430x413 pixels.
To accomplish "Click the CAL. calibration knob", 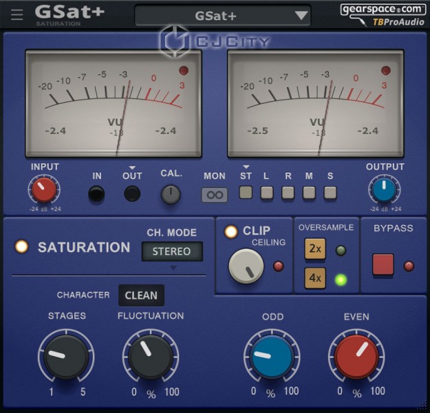I will (171, 195).
